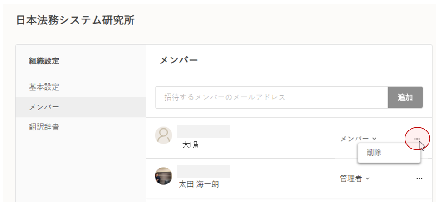Click the default avatar icon of 大嶋
439x207 pixels.
pyautogui.click(x=164, y=135)
